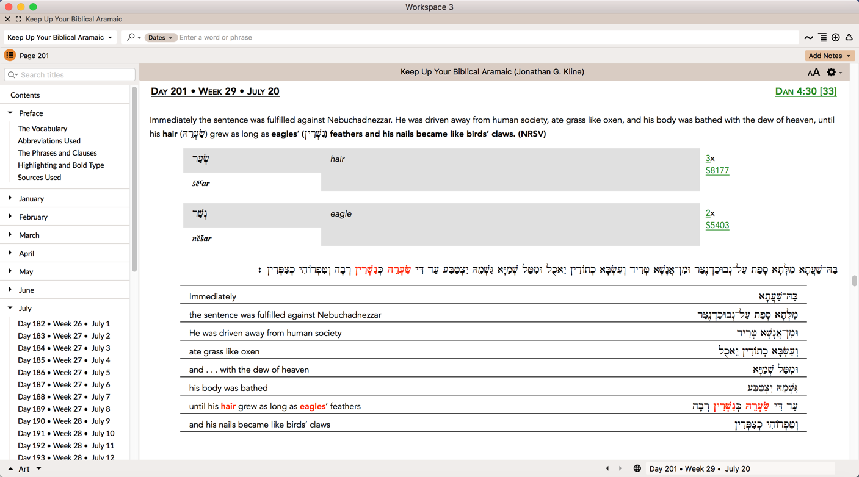This screenshot has height=477, width=859.
Task: Click the Day 201 • Week 29 • July 20 heading
Action: click(215, 91)
